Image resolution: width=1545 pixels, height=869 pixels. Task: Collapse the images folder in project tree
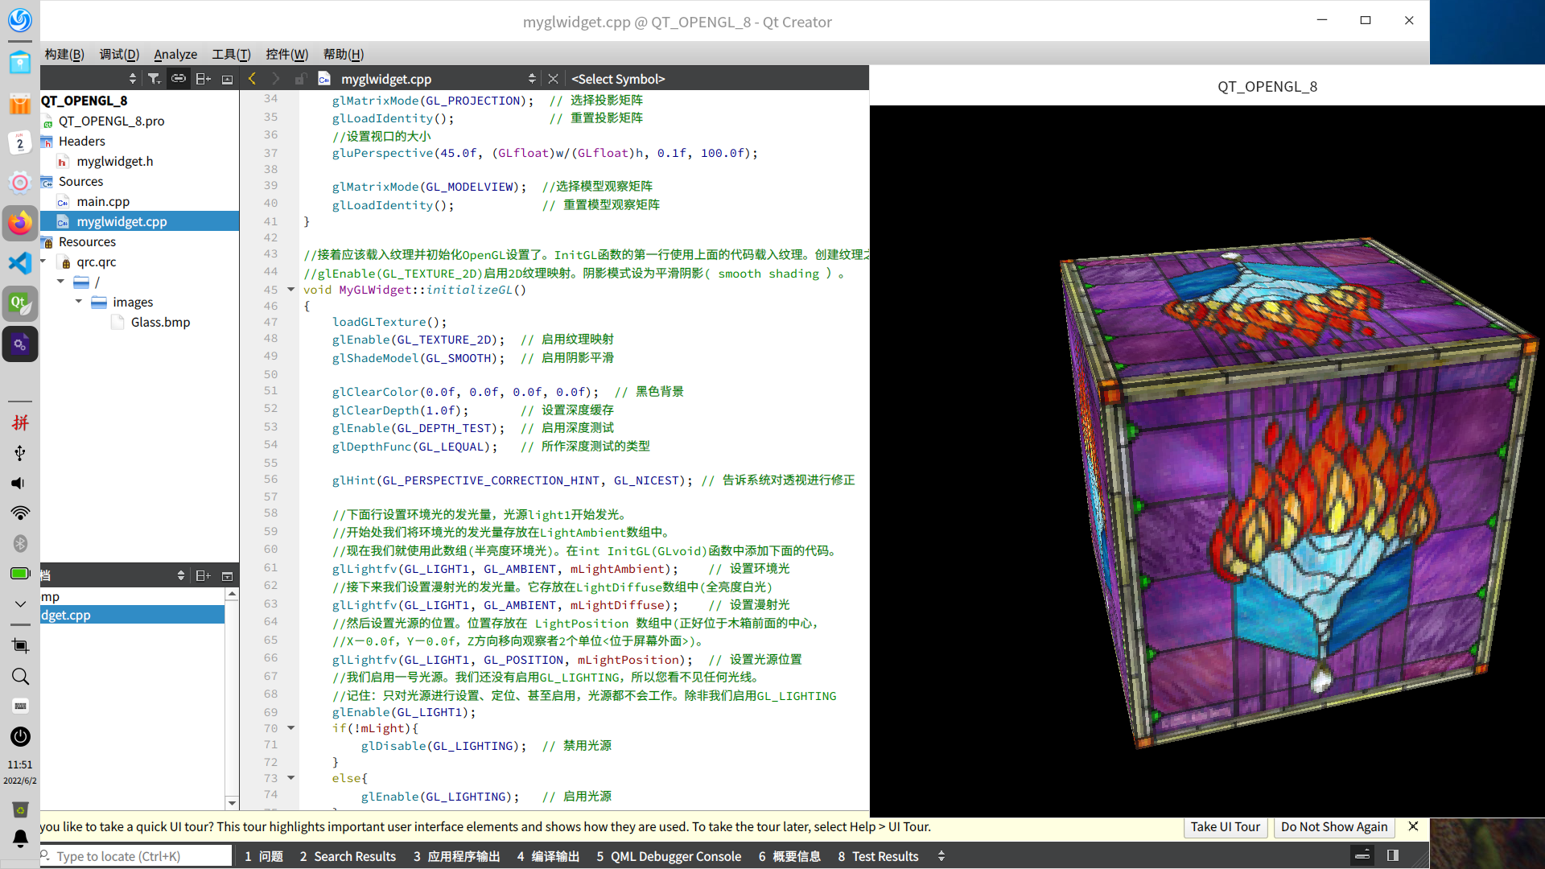click(x=79, y=302)
